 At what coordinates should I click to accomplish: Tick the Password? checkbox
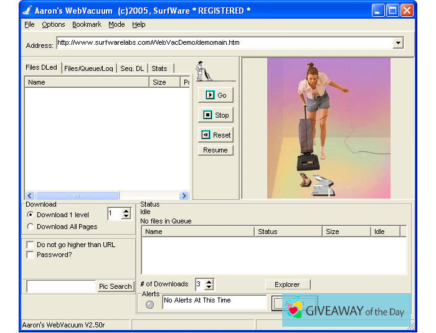click(x=31, y=255)
